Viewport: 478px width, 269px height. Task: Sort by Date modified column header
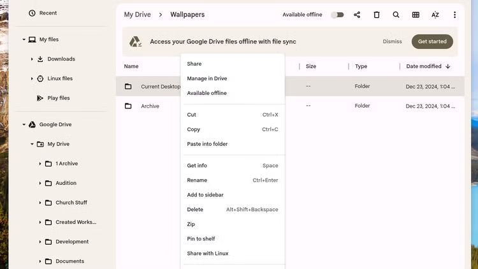click(x=424, y=66)
